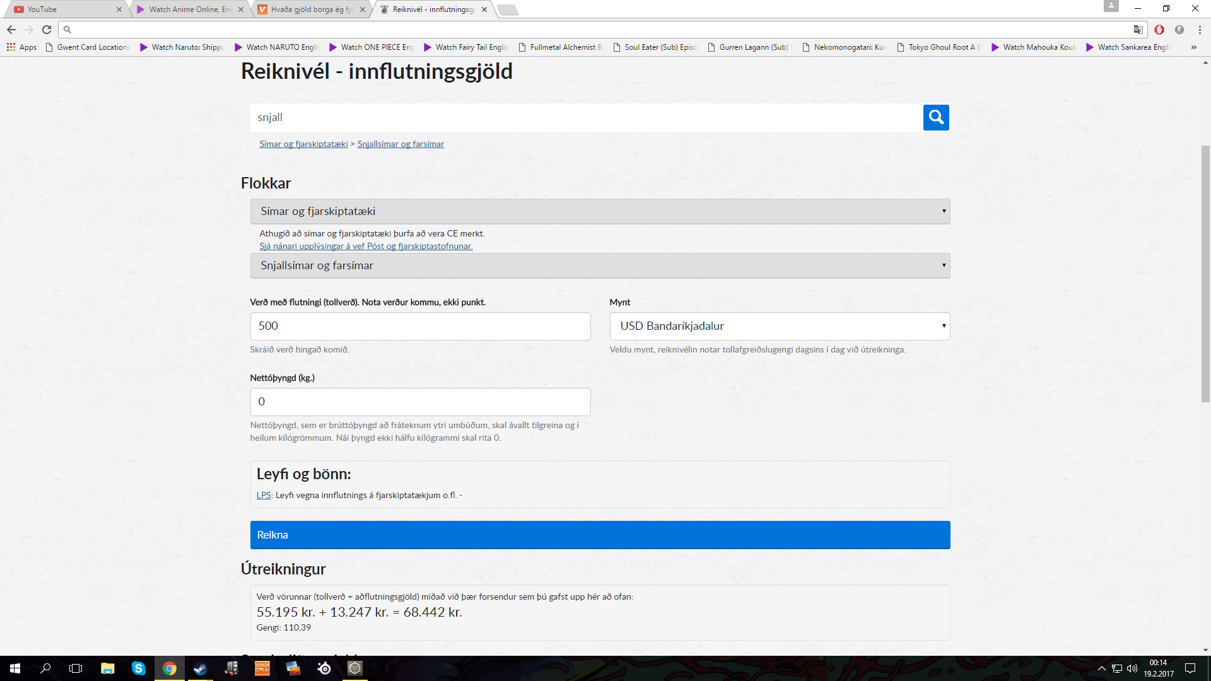Open the LPS permit link

tap(263, 495)
